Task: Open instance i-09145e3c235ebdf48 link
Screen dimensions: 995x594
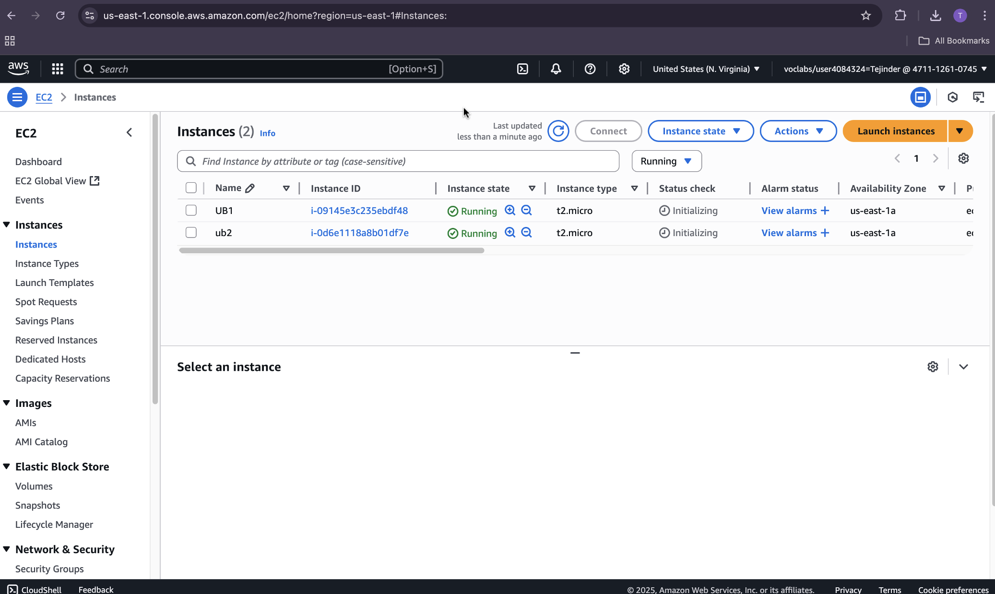Action: [359, 211]
